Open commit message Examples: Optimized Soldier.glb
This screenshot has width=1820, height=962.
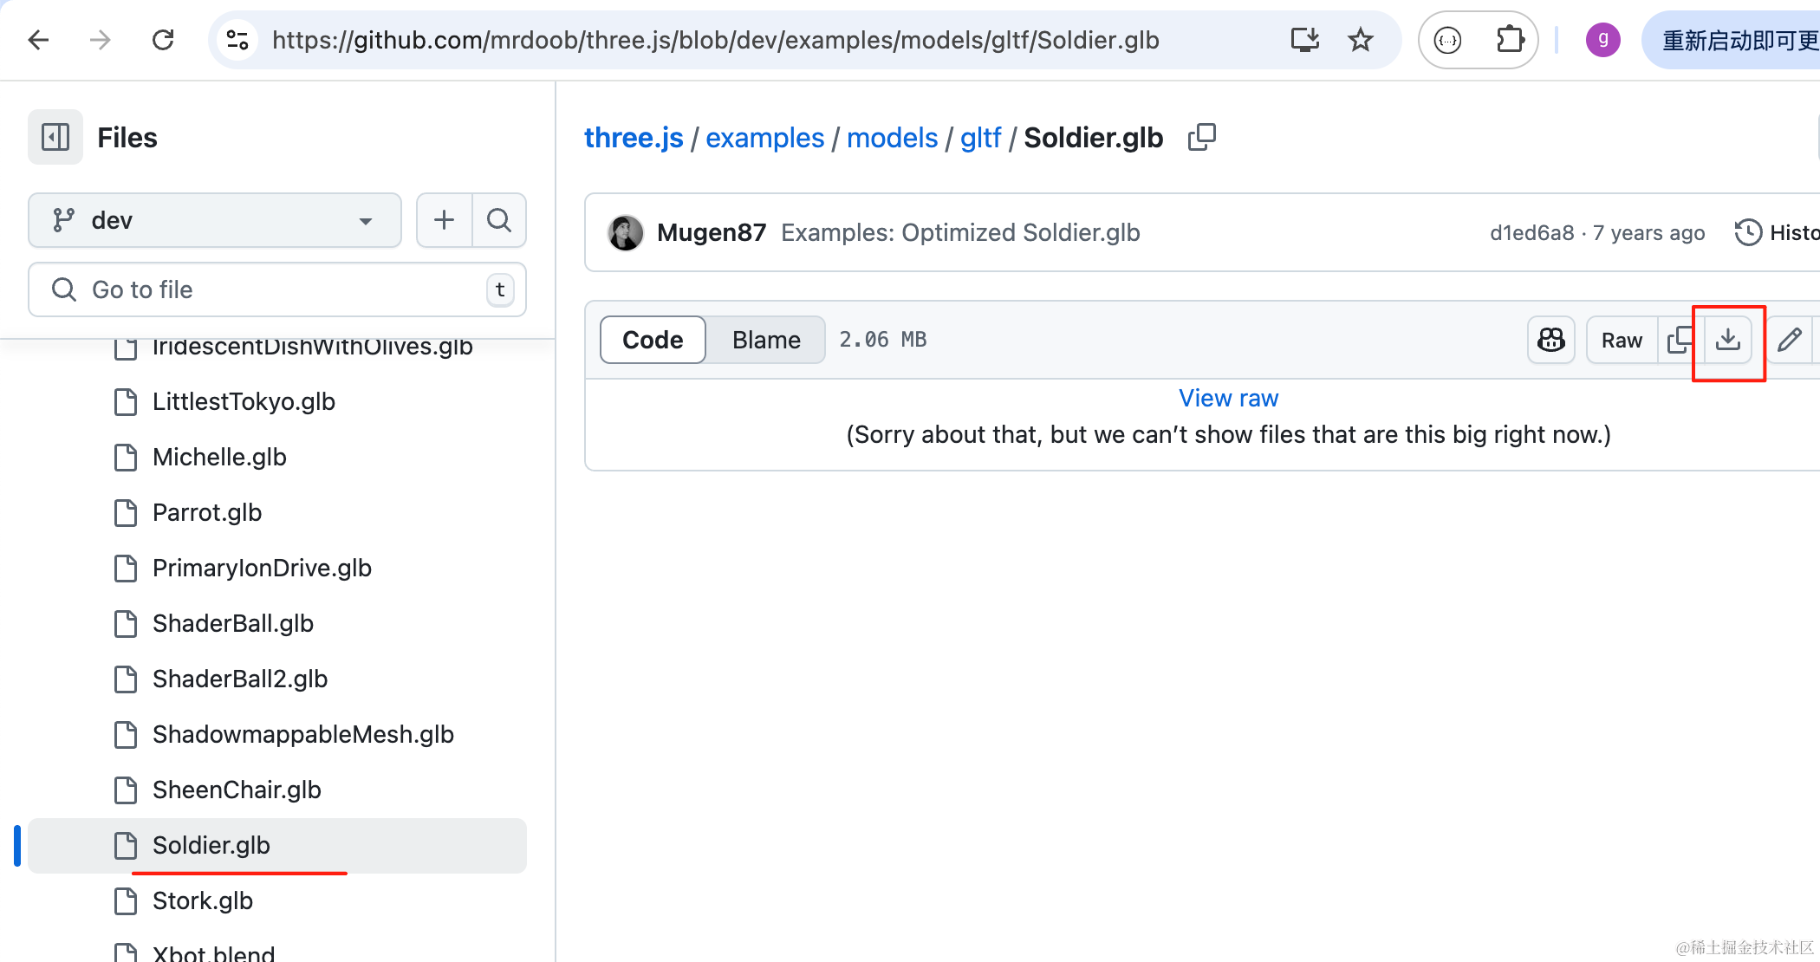point(960,232)
